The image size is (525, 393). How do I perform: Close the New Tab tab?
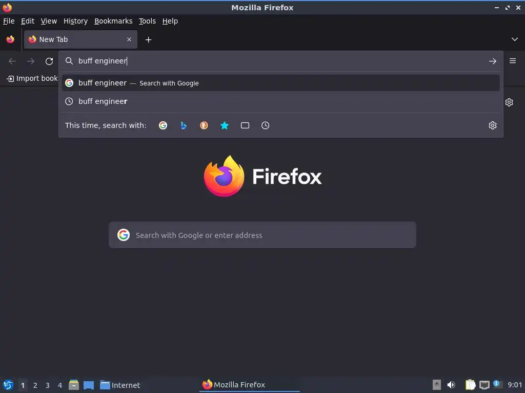tap(129, 39)
